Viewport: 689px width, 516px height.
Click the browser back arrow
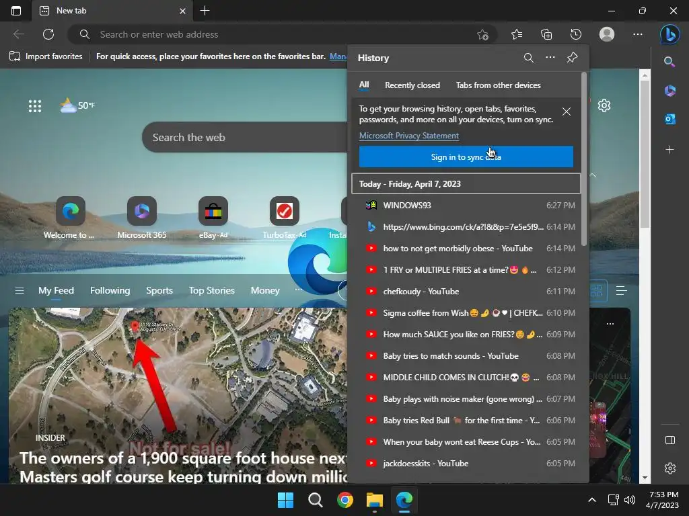pos(18,34)
